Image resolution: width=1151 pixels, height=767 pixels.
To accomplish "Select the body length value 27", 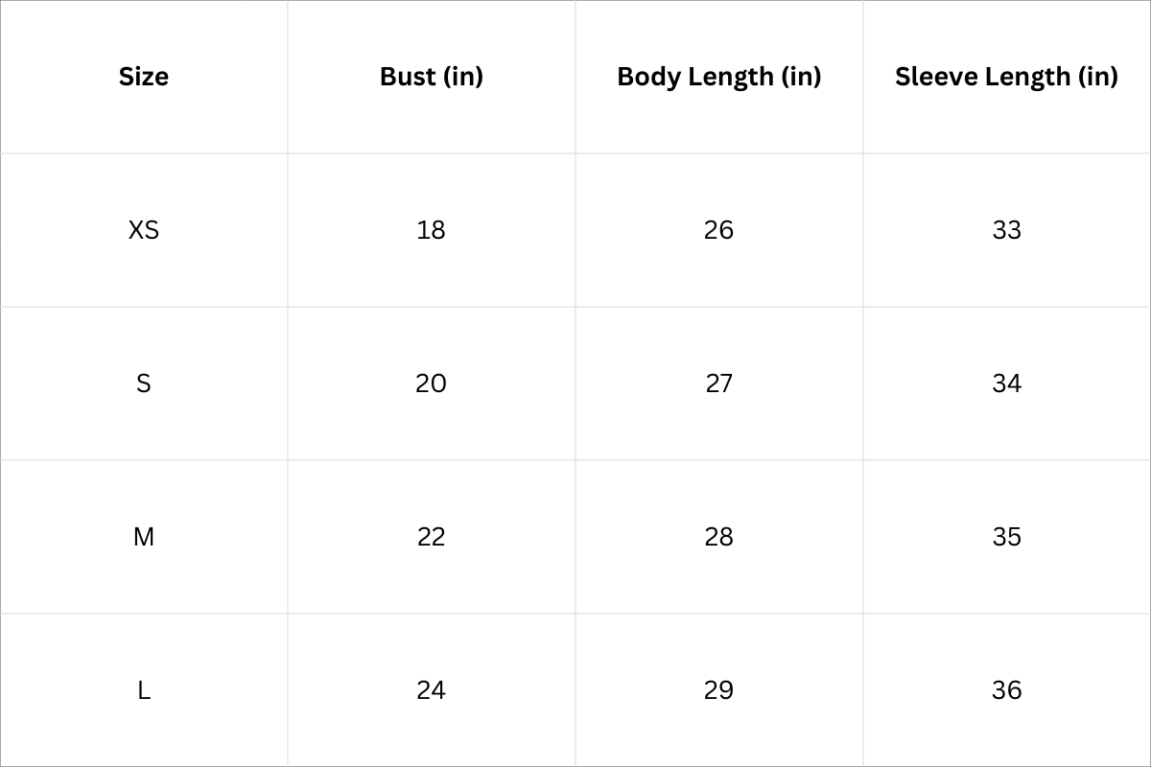I will click(718, 383).
